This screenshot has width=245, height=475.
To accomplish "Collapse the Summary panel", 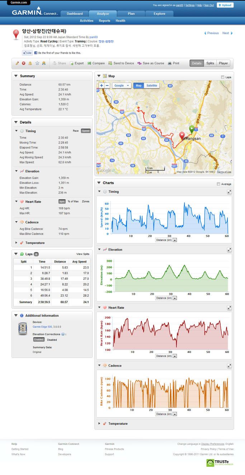I will click(16, 76).
